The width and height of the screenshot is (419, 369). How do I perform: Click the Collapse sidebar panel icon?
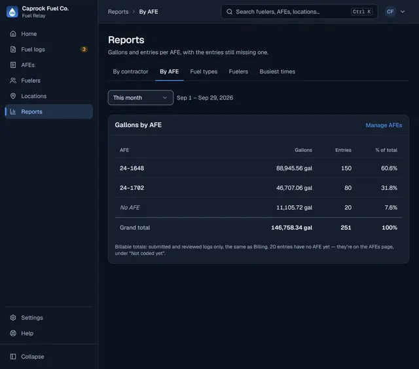click(13, 357)
